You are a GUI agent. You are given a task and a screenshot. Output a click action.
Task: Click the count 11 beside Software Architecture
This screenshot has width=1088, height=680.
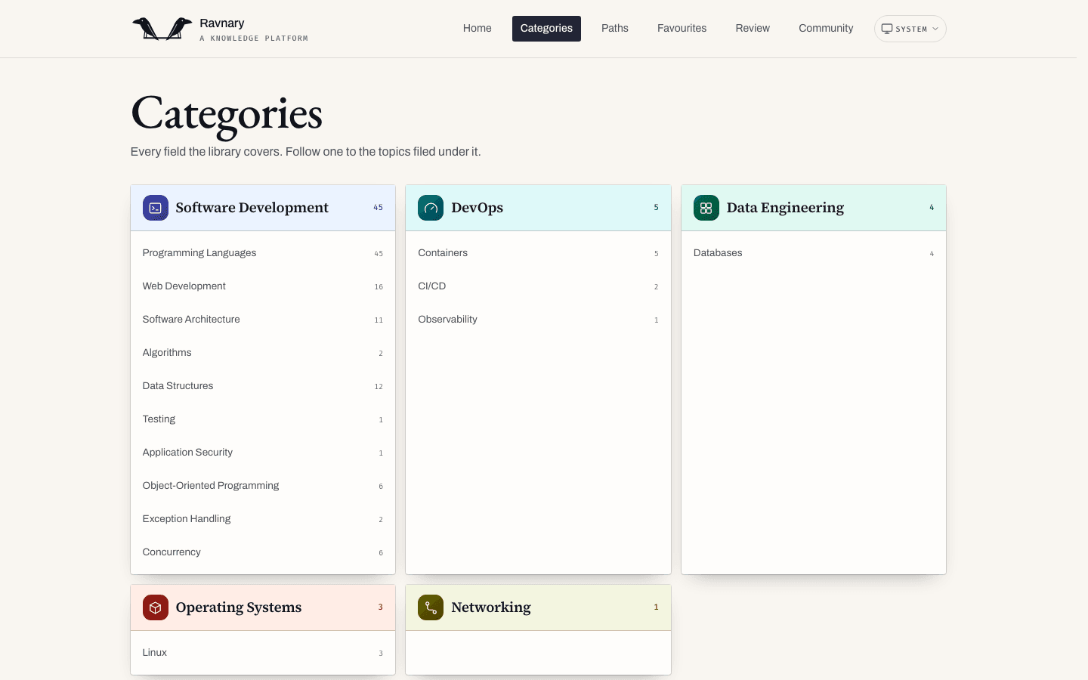click(379, 320)
